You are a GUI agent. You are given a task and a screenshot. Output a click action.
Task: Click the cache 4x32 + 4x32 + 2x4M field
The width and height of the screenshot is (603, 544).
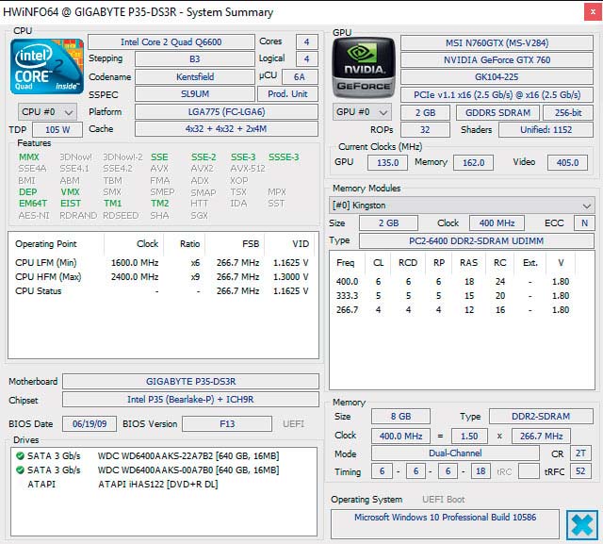[x=226, y=129]
